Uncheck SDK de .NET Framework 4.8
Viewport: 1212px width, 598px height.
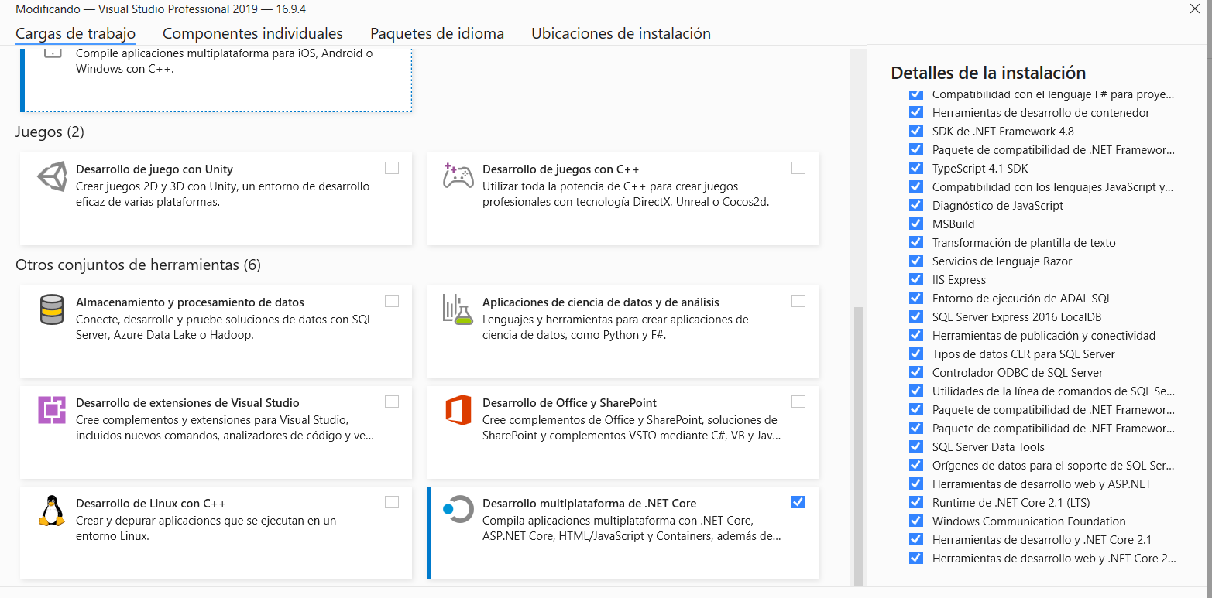point(916,132)
